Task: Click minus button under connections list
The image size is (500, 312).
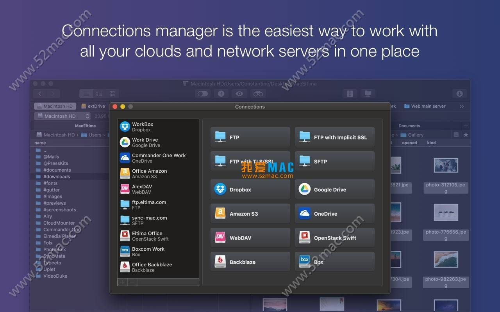Action: 132,282
